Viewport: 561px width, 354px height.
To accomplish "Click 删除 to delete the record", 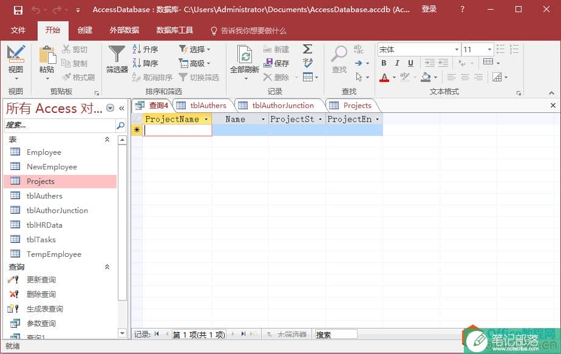I will 276,77.
